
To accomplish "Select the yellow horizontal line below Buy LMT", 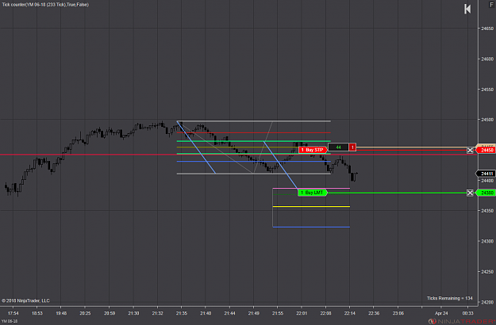I will tap(311, 207).
